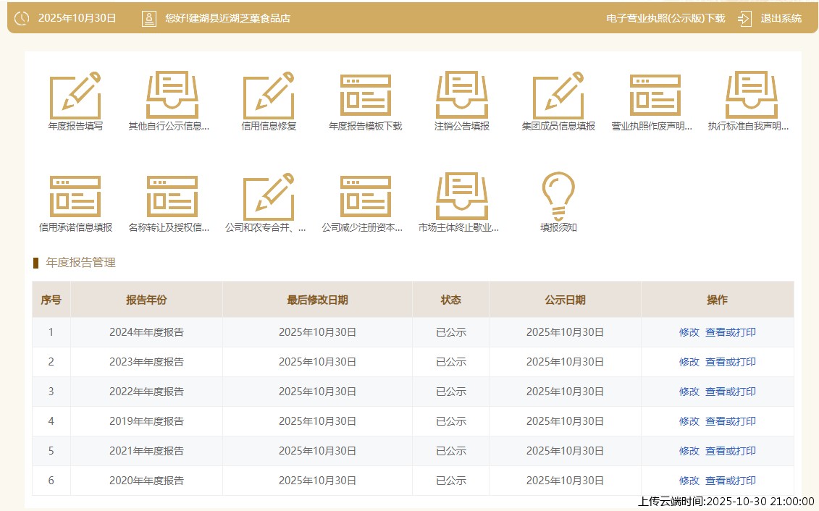Click the 公司和农专合并 pencil icon
Viewport: 819px width, 511px height.
[x=269, y=197]
